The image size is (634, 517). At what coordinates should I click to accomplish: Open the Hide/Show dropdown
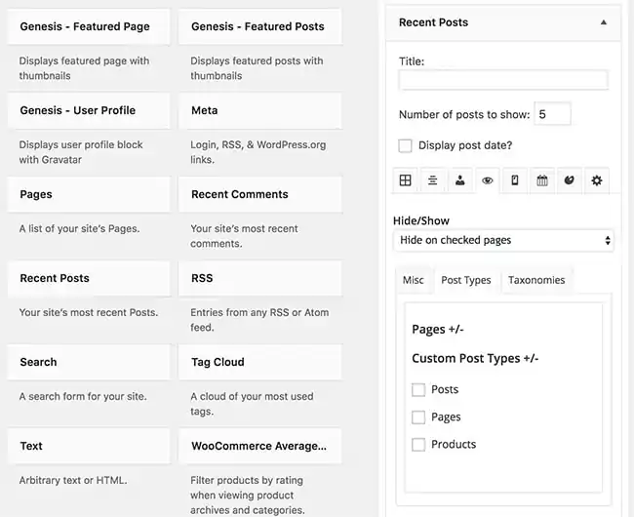click(x=503, y=240)
